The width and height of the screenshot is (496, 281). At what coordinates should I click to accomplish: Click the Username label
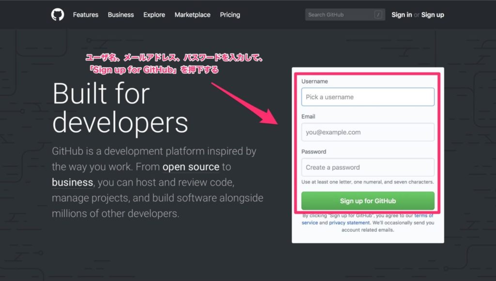coord(314,81)
